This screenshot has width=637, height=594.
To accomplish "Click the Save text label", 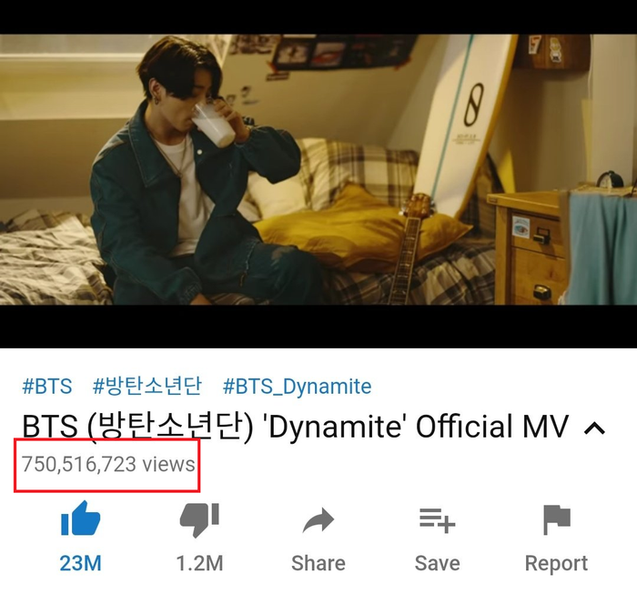I will [x=437, y=564].
